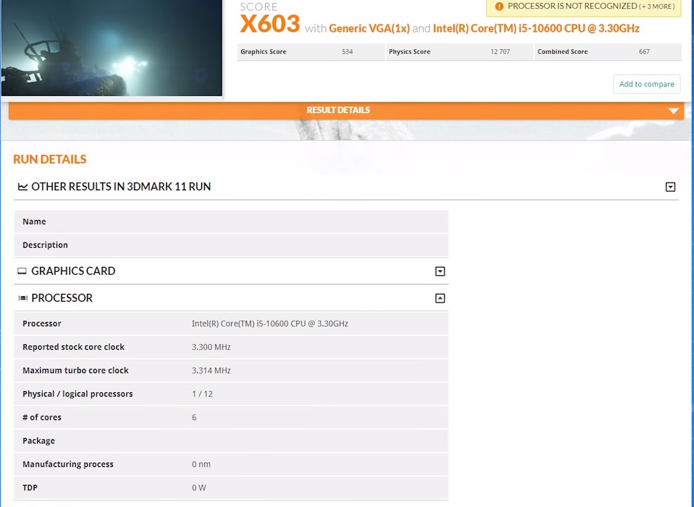Select the Combined Score cell
Image resolution: width=694 pixels, height=507 pixels.
(608, 52)
